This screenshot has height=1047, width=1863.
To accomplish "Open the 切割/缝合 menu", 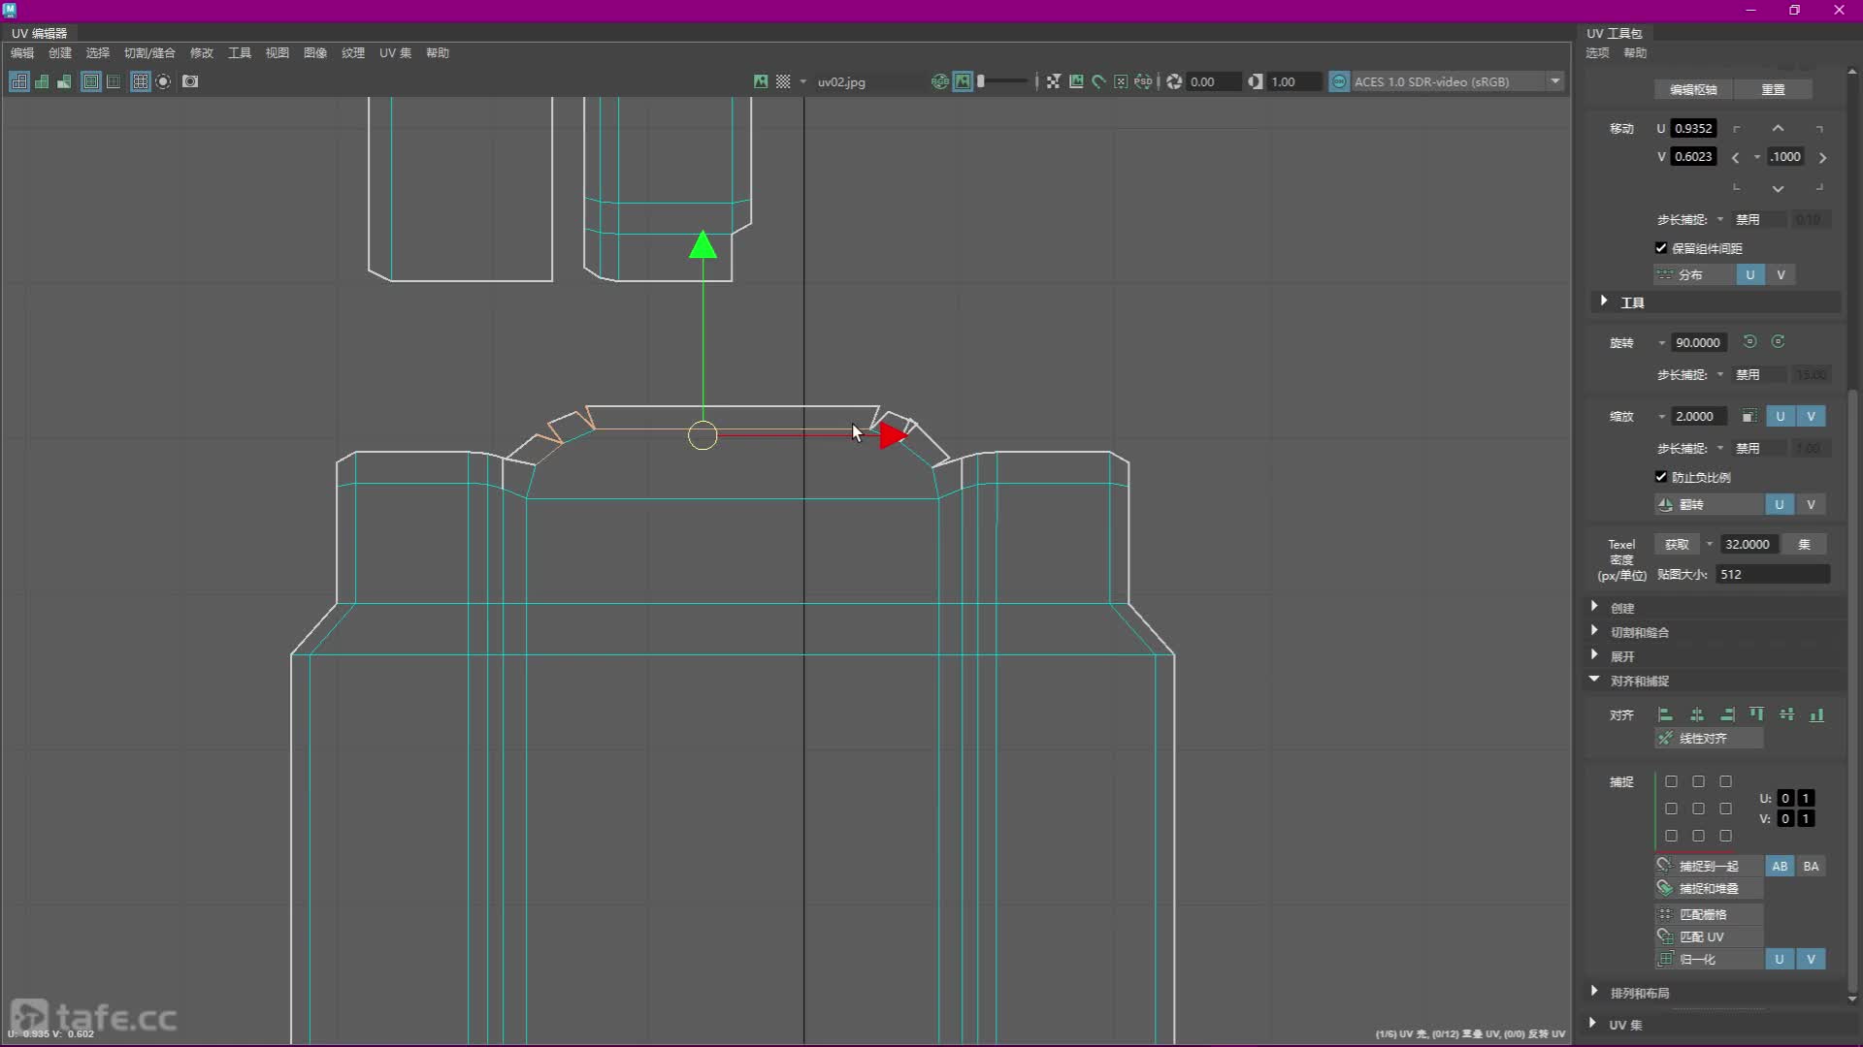I will (149, 52).
